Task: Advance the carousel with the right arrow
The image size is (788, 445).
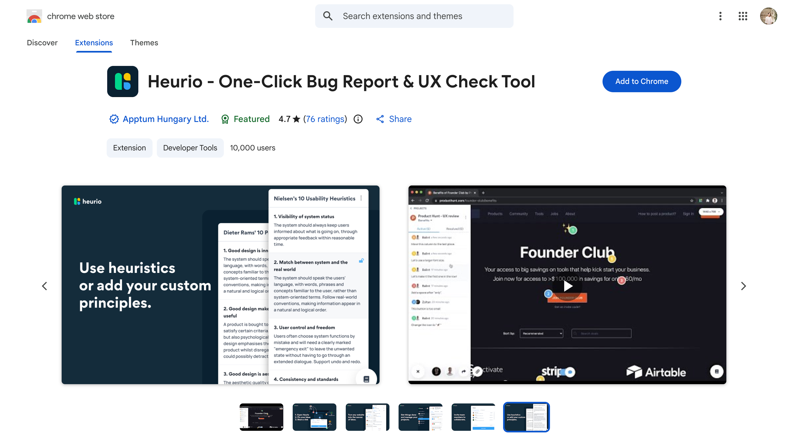Action: [743, 286]
